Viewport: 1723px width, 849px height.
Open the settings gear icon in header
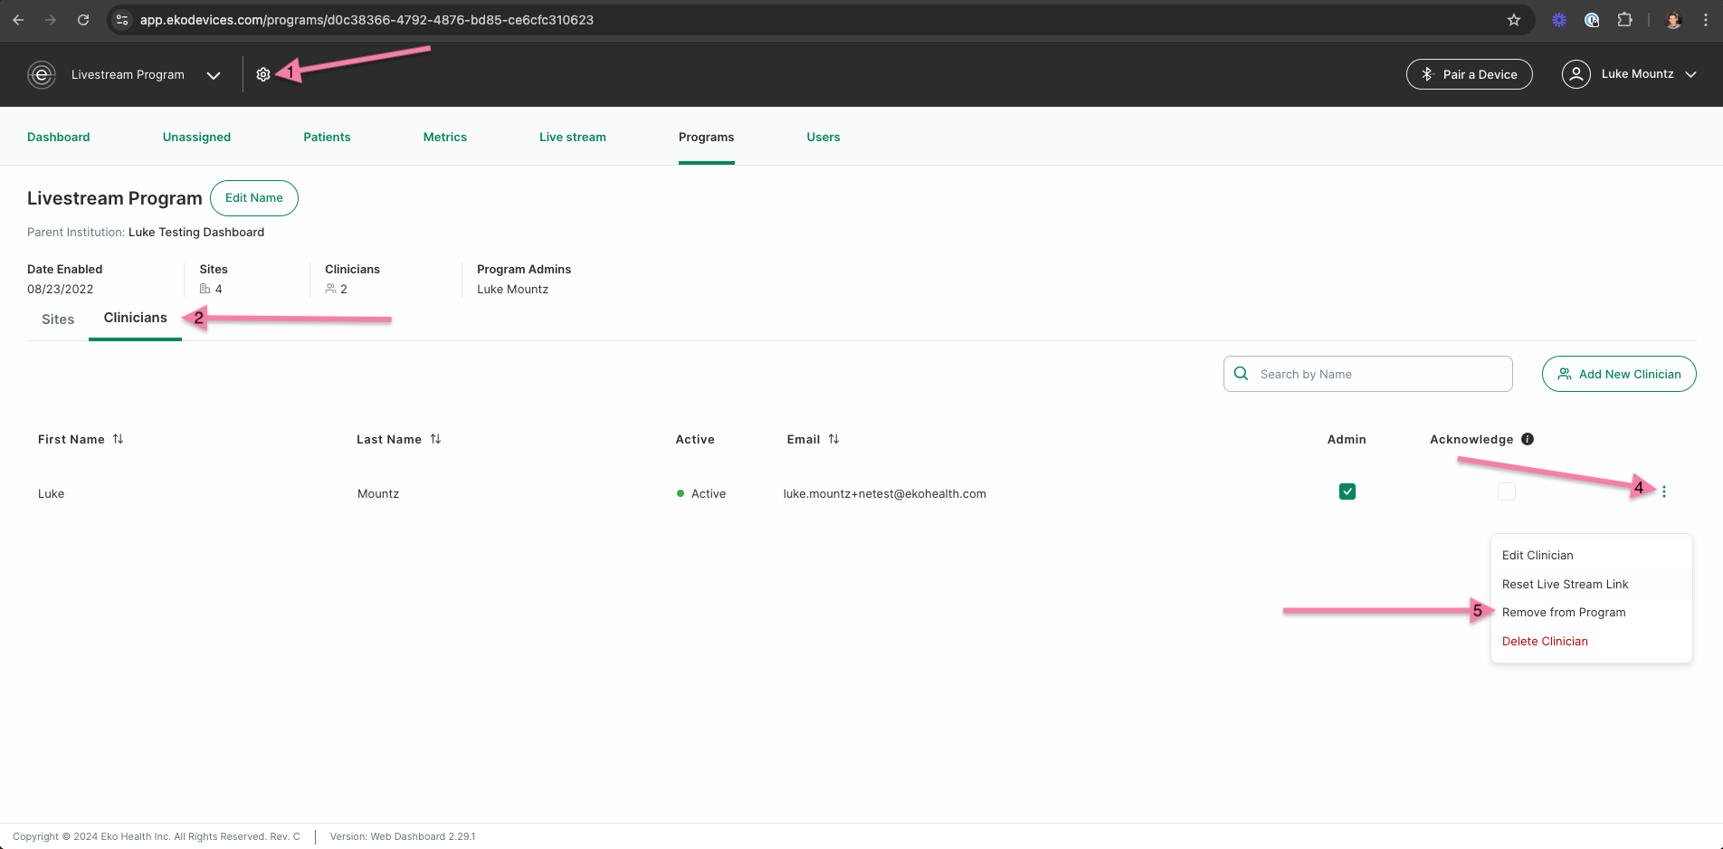(263, 74)
